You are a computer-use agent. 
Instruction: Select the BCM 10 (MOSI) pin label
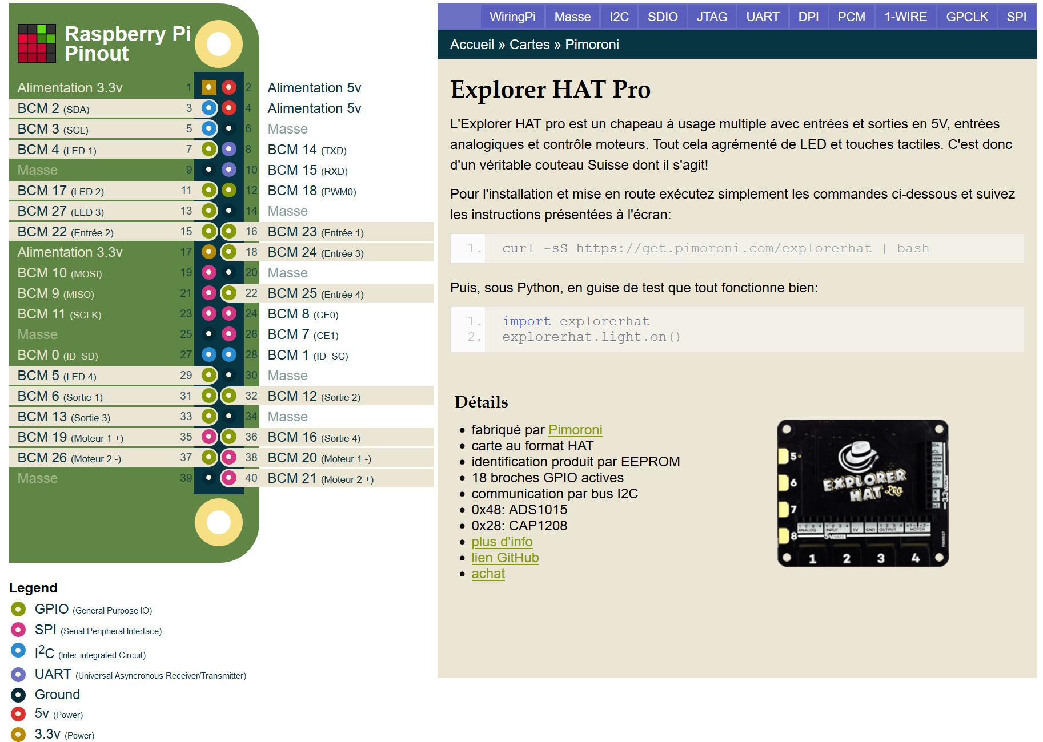[x=59, y=273]
